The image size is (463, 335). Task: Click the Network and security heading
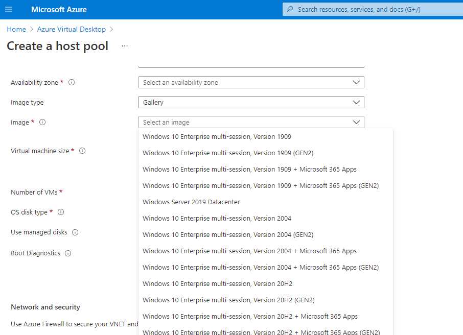click(x=45, y=307)
